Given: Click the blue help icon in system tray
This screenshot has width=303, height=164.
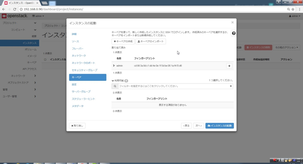Looking at the screenshot, I should click(x=294, y=160).
